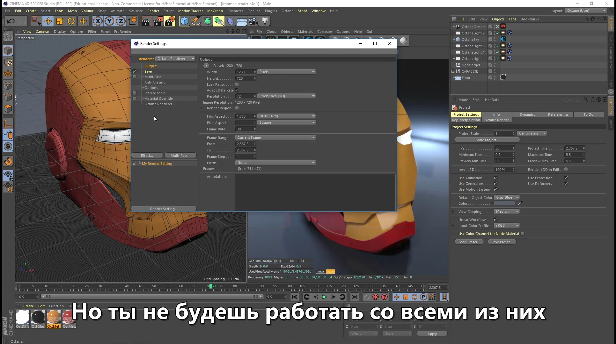The width and height of the screenshot is (616, 344).
Task: Open HDTV (16:9) film aspect dropdown
Action: (287, 116)
